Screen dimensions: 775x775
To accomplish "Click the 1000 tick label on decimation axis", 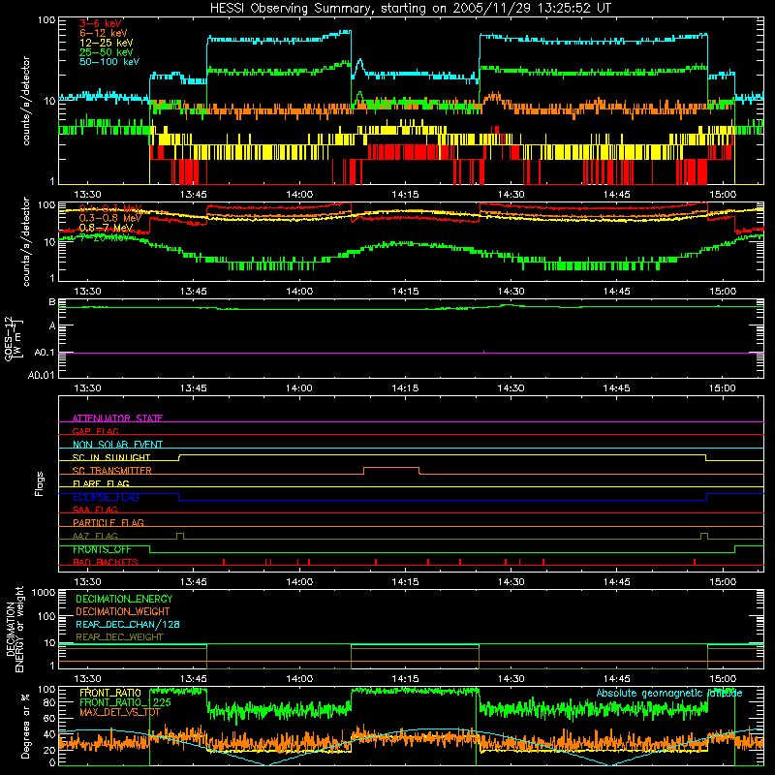I will [44, 592].
